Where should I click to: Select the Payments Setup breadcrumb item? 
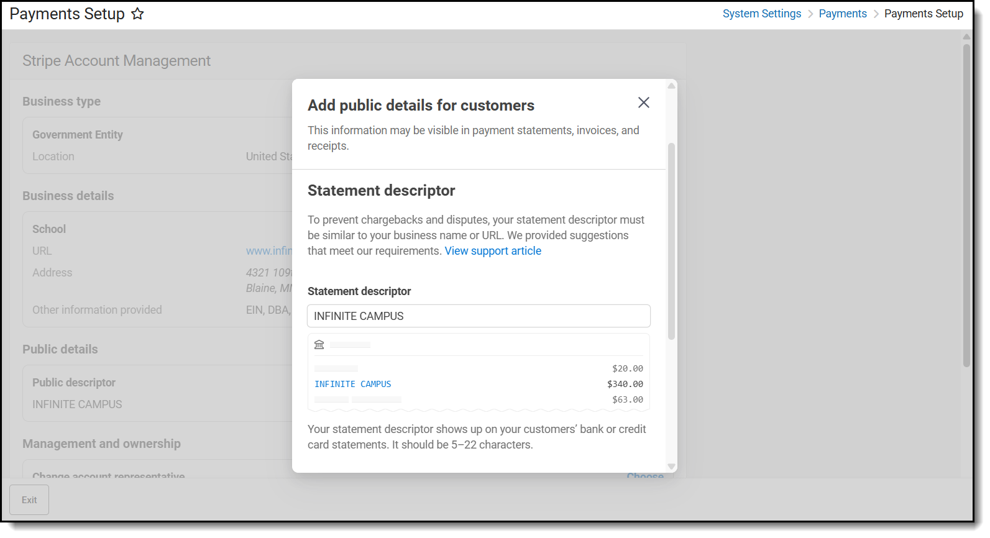pos(924,14)
